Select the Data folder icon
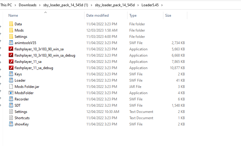241x146 pixels. click(11, 24)
